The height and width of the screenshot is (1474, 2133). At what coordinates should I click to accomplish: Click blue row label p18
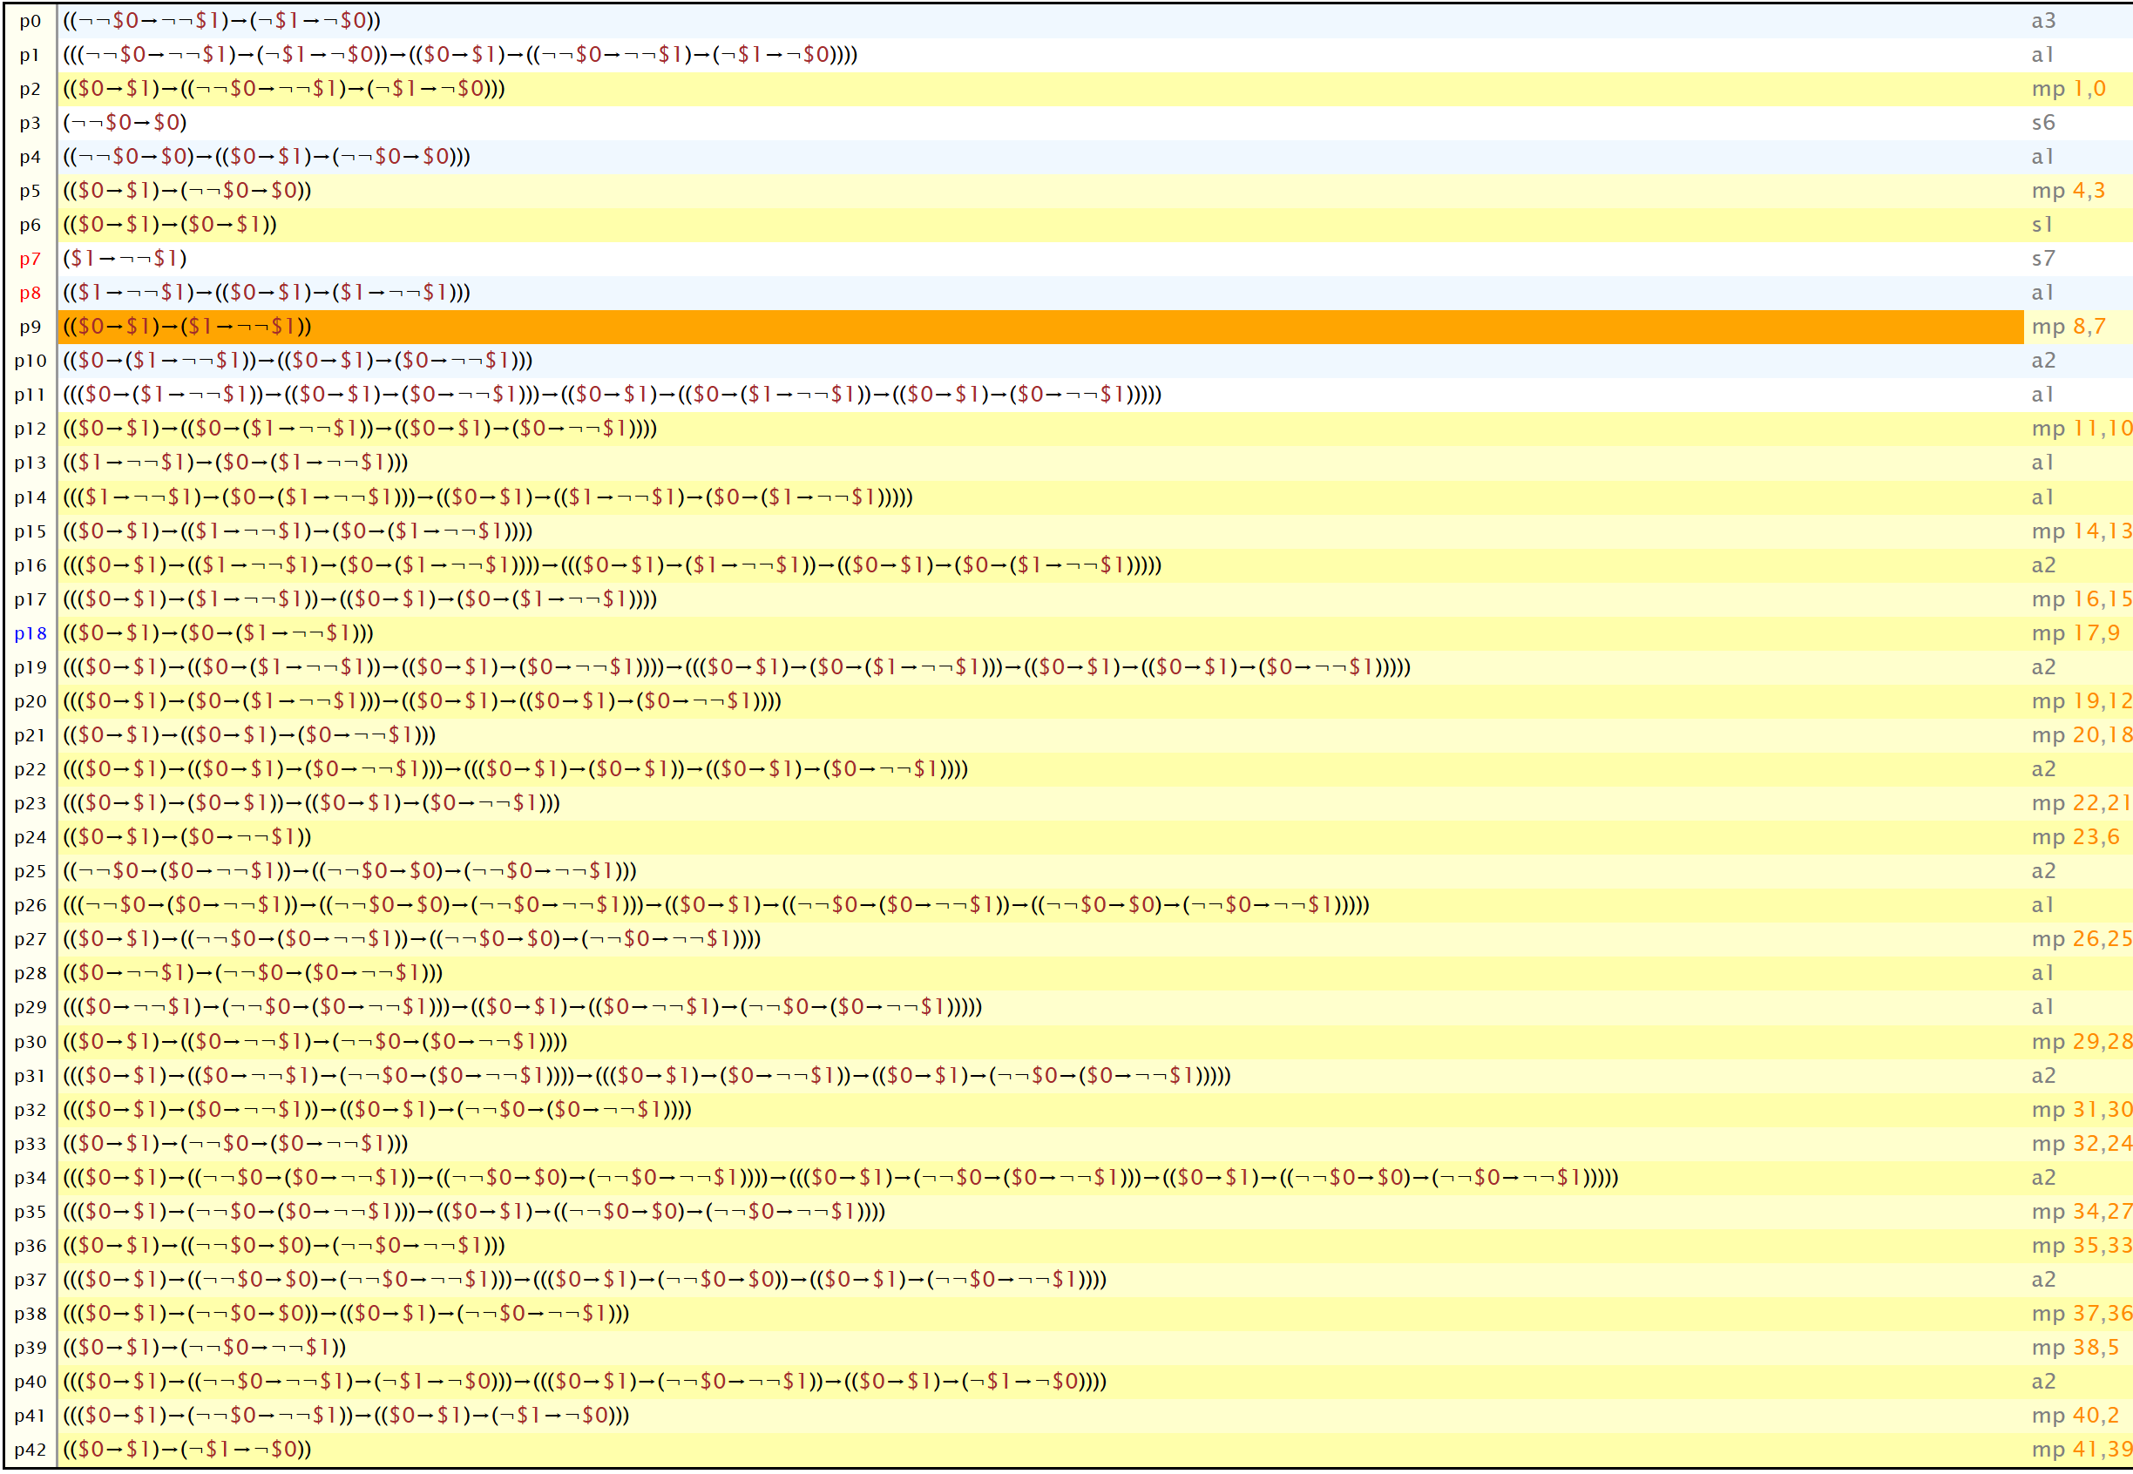click(30, 633)
